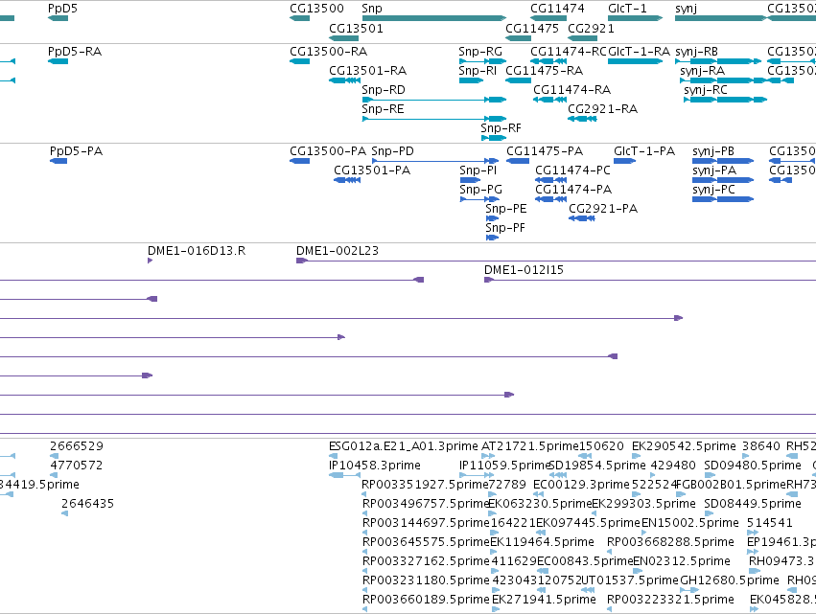Open the synj-RB transcript label
This screenshot has height=614, width=816.
click(696, 52)
